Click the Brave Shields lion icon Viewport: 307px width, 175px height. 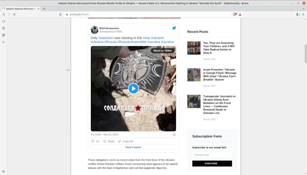pos(235,14)
